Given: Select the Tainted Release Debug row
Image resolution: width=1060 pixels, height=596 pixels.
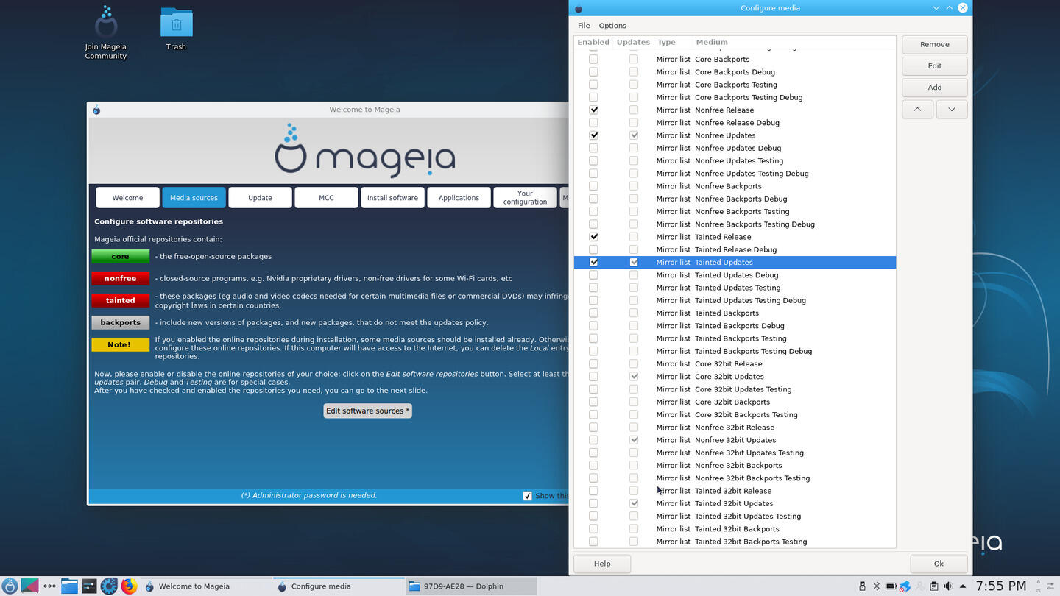Looking at the screenshot, I should tap(735, 249).
